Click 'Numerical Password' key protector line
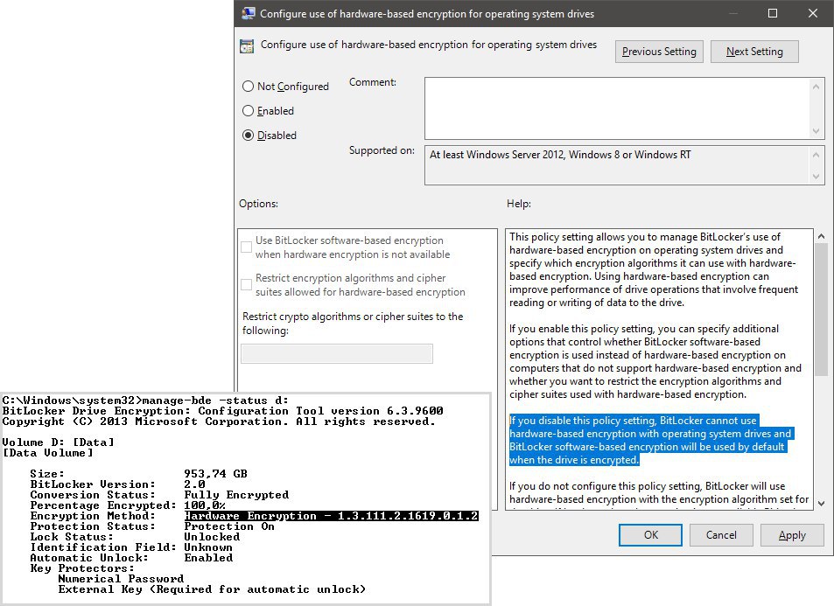Screen dimensions: 834x606 121,578
